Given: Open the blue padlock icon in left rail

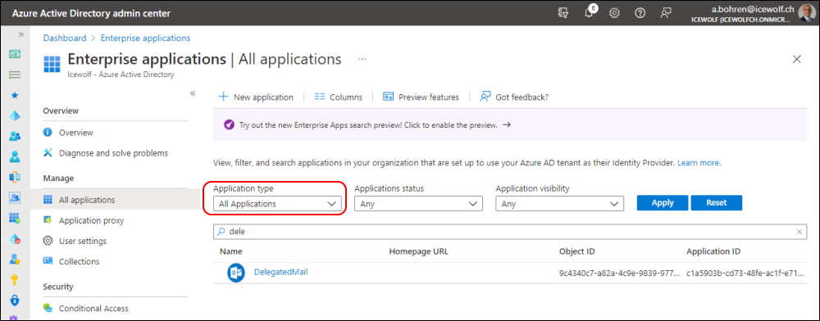Looking at the screenshot, I should pos(15,301).
